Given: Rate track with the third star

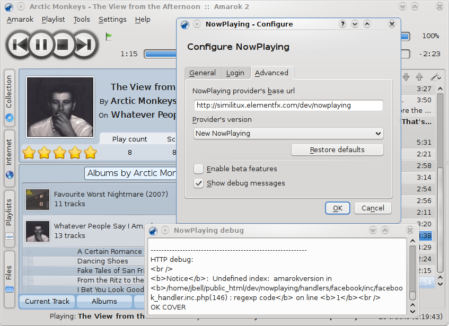Looking at the screenshot, I should coord(59,152).
